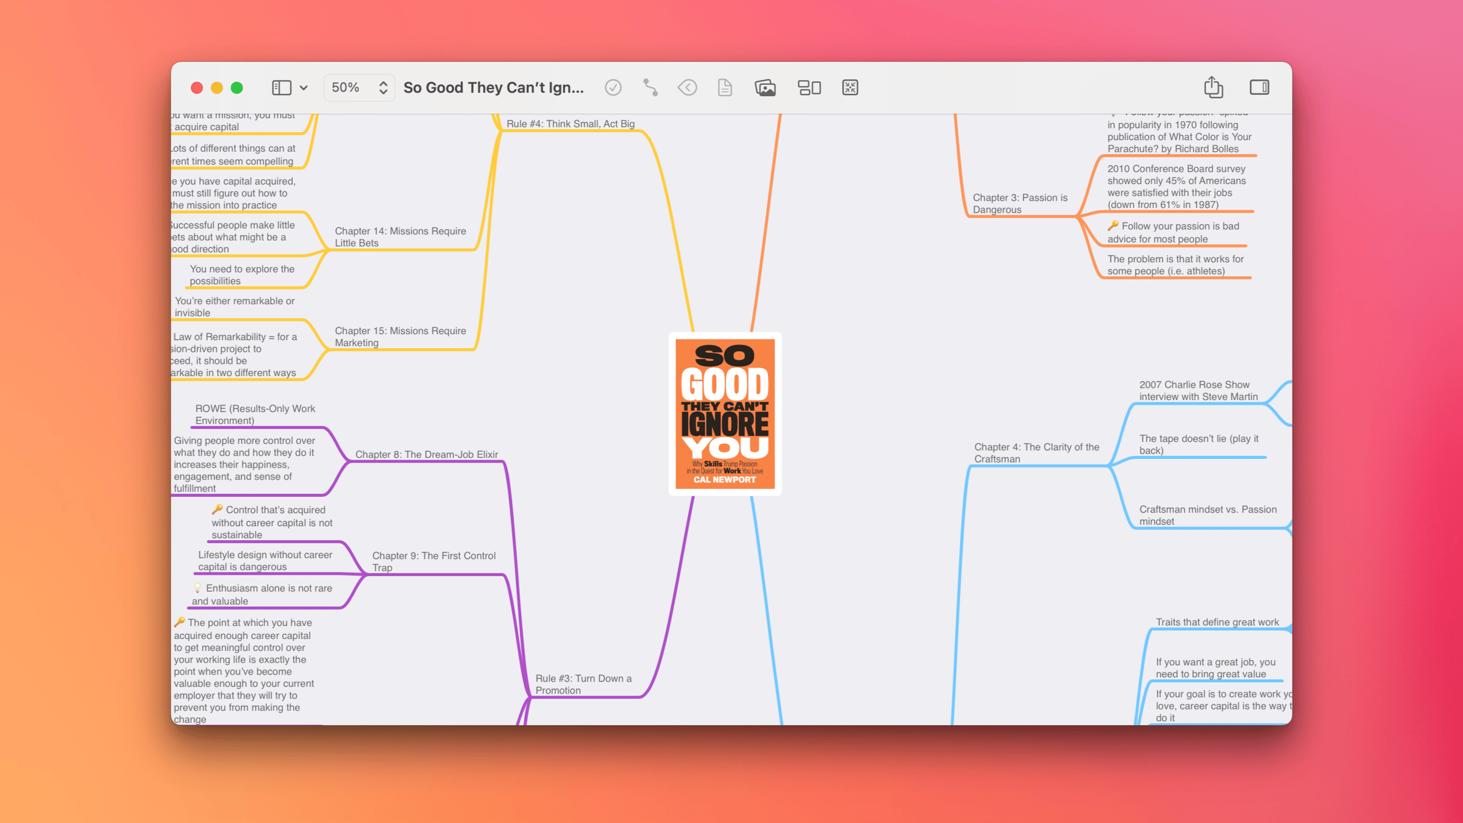The image size is (1463, 823).
Task: Select 'You need to explore the possibilities' node
Action: pyautogui.click(x=242, y=275)
